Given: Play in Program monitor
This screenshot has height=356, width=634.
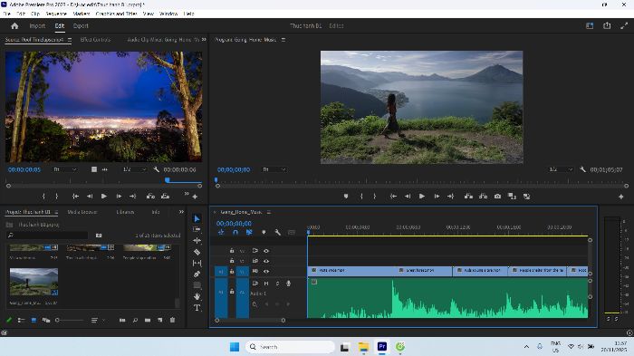Looking at the screenshot, I should 422,197.
